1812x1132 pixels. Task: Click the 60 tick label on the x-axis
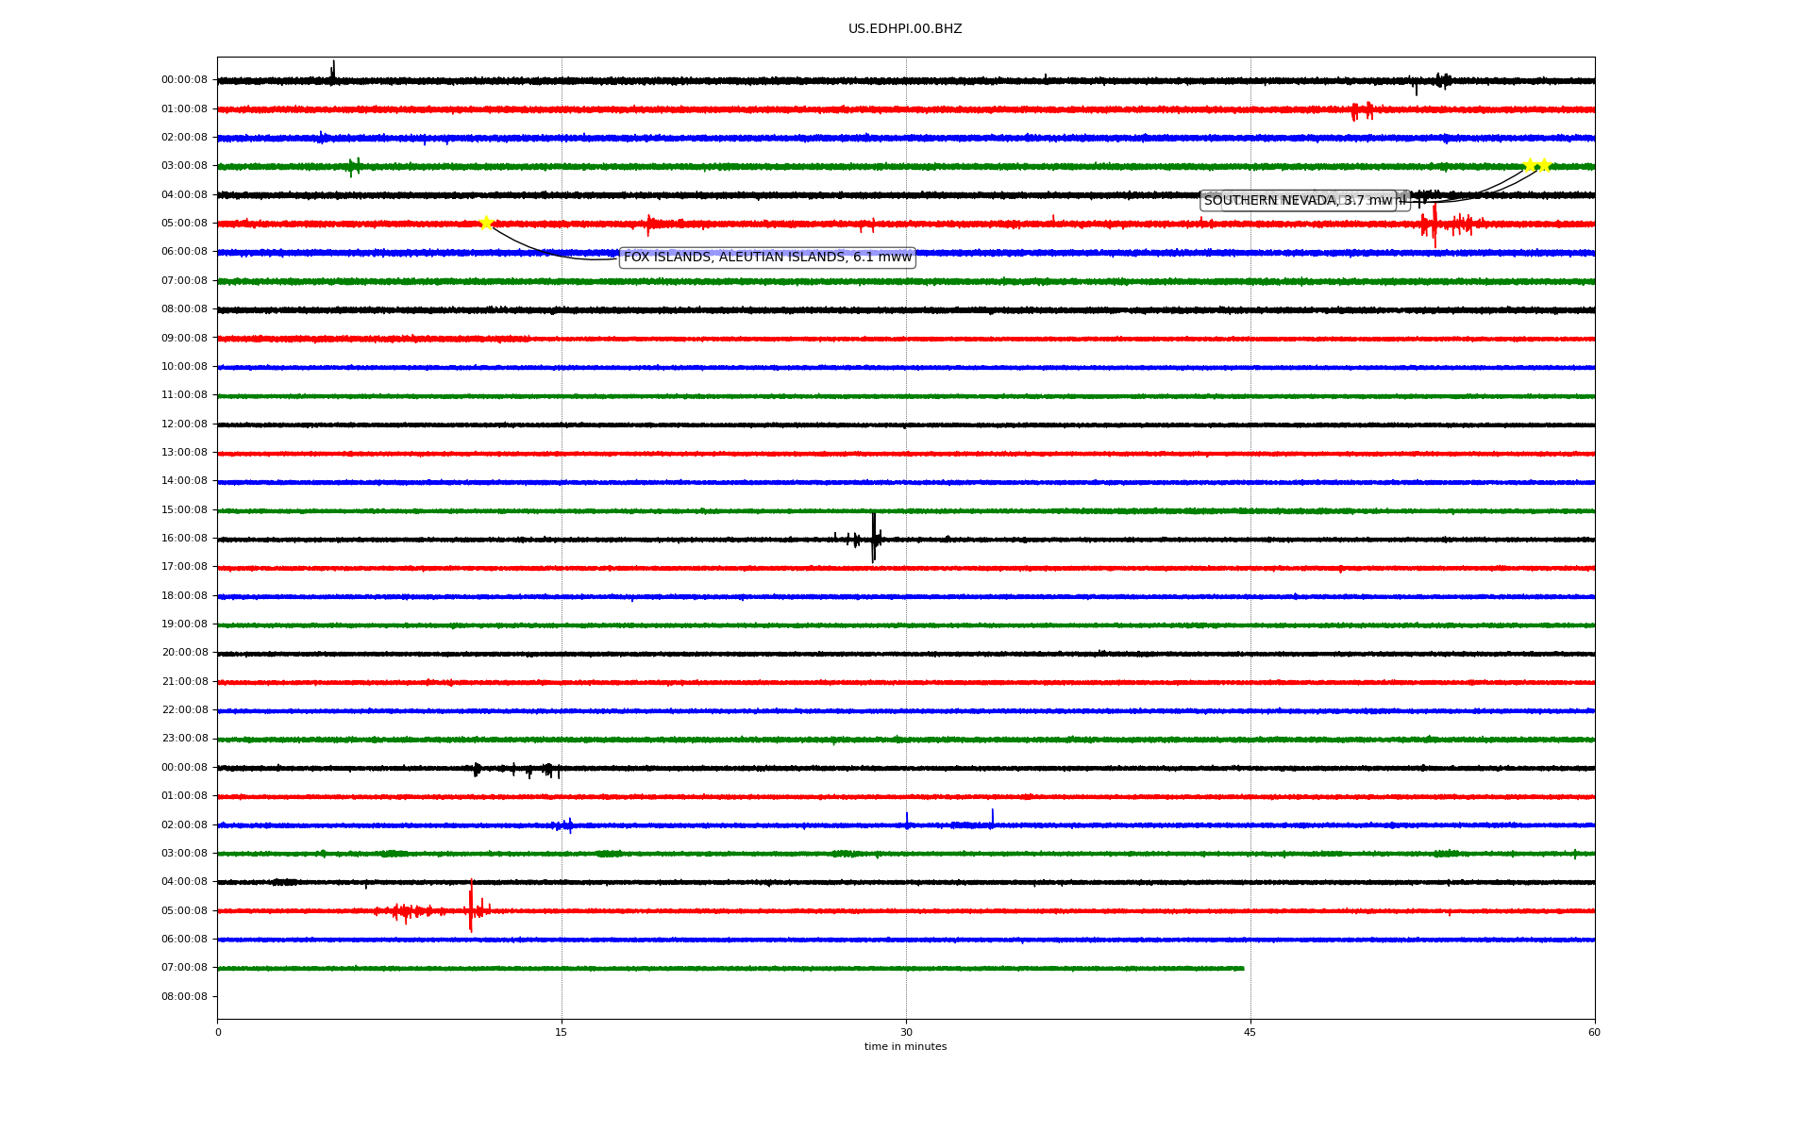(x=1594, y=1033)
